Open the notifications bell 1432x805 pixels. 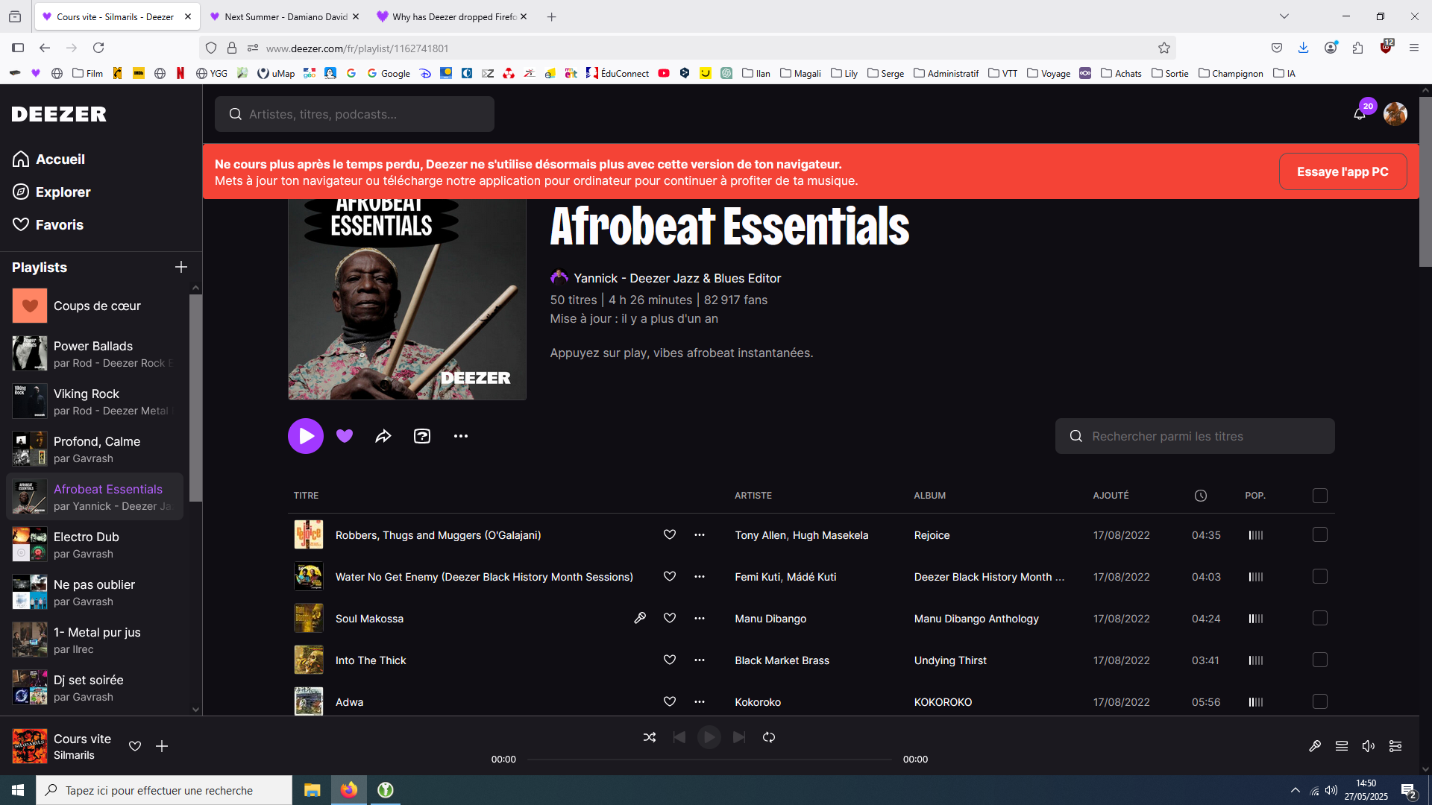point(1360,114)
